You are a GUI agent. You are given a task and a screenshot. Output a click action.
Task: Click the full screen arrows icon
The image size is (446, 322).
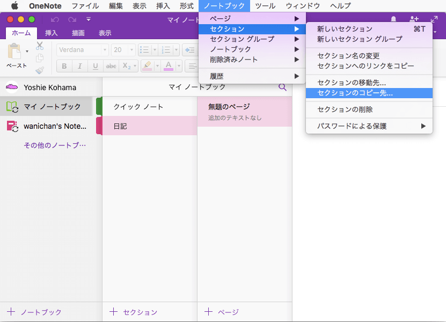coord(434,19)
